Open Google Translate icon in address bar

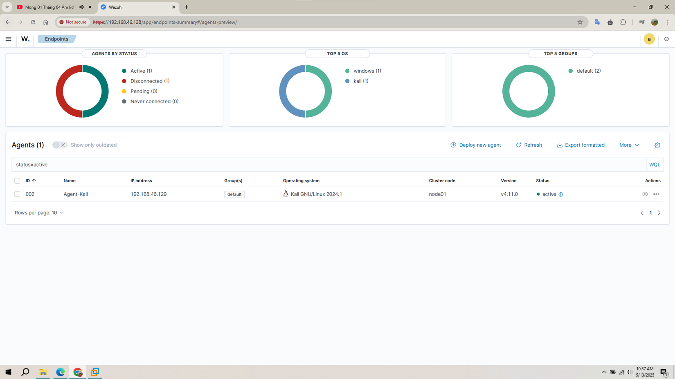(597, 22)
